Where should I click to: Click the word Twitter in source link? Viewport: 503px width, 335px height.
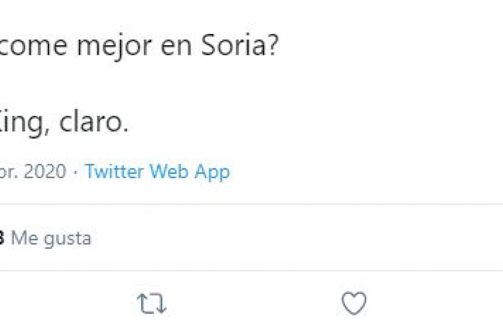pos(115,171)
